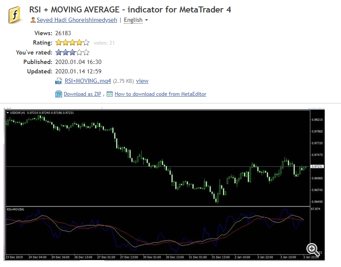Click the yellow code base 'f' icon

15,15
